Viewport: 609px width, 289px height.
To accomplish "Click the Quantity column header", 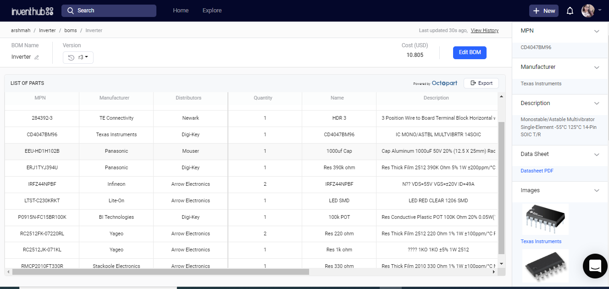I will pyautogui.click(x=263, y=98).
